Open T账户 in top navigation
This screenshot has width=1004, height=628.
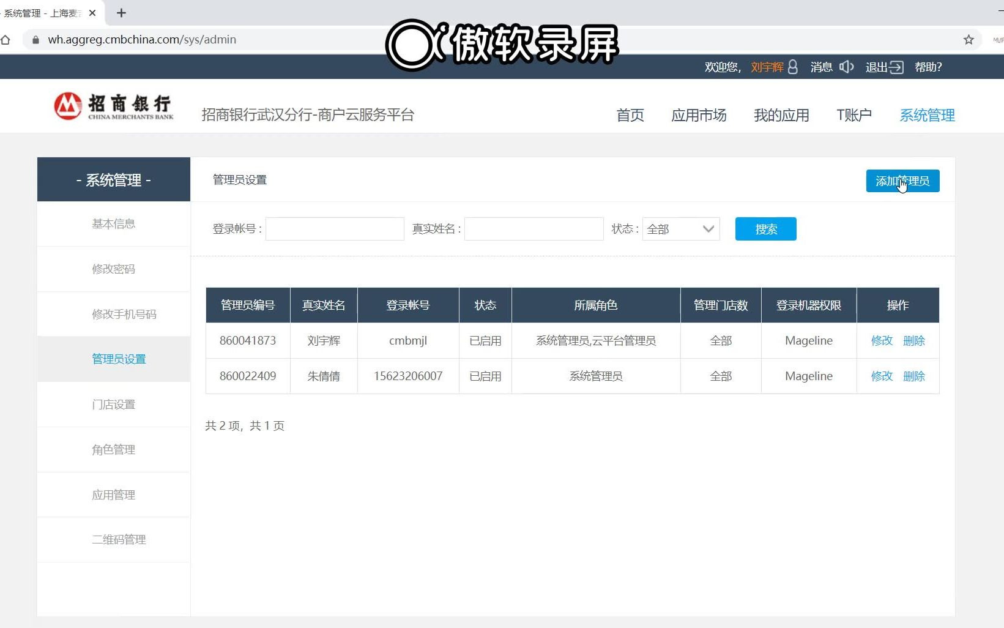click(x=854, y=115)
